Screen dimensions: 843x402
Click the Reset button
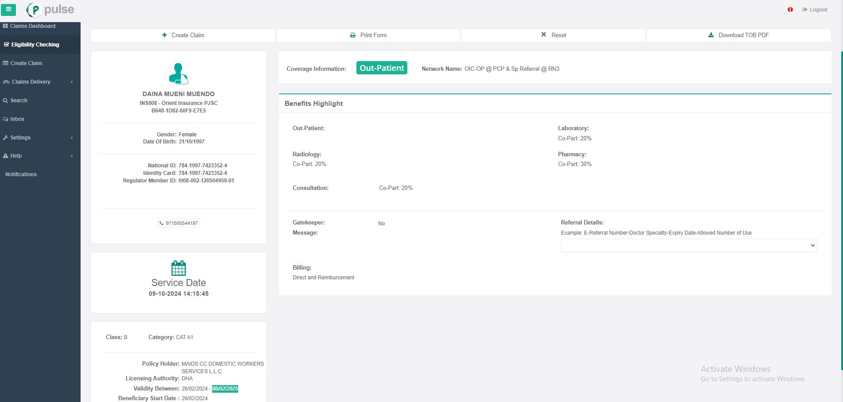pos(553,35)
